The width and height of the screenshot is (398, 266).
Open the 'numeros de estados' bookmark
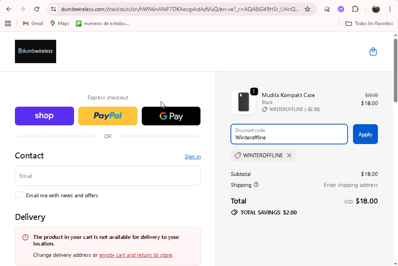tap(102, 23)
